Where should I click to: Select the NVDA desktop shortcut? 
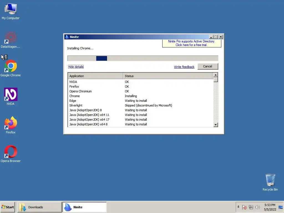(11, 97)
